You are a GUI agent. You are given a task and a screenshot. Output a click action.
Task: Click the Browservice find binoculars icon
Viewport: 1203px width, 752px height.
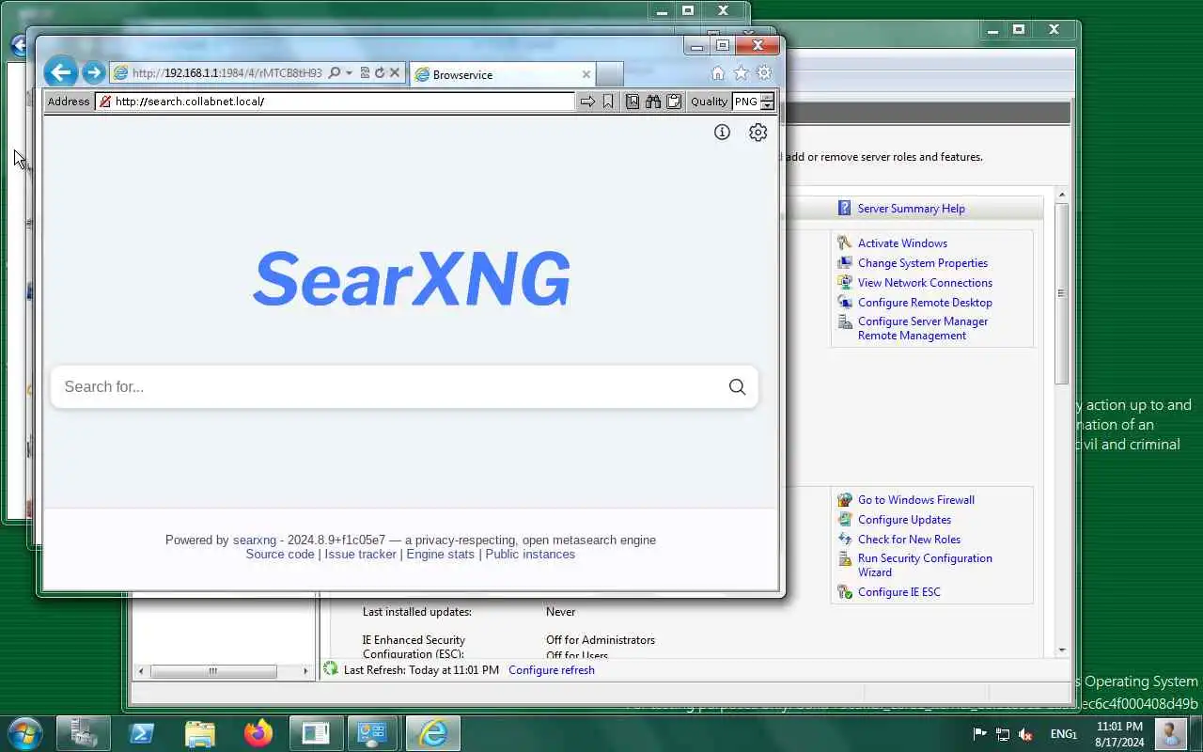click(653, 102)
